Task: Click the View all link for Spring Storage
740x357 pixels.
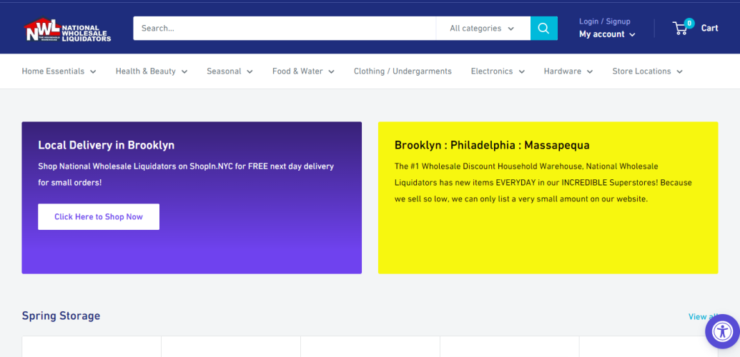Action: tap(704, 316)
